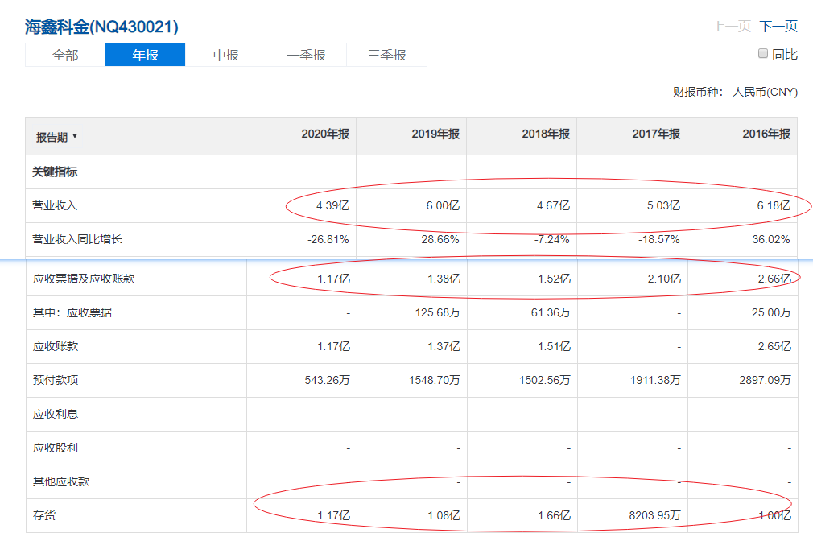Click the 上一页 link
Screen dimensions: 813x533
732,27
